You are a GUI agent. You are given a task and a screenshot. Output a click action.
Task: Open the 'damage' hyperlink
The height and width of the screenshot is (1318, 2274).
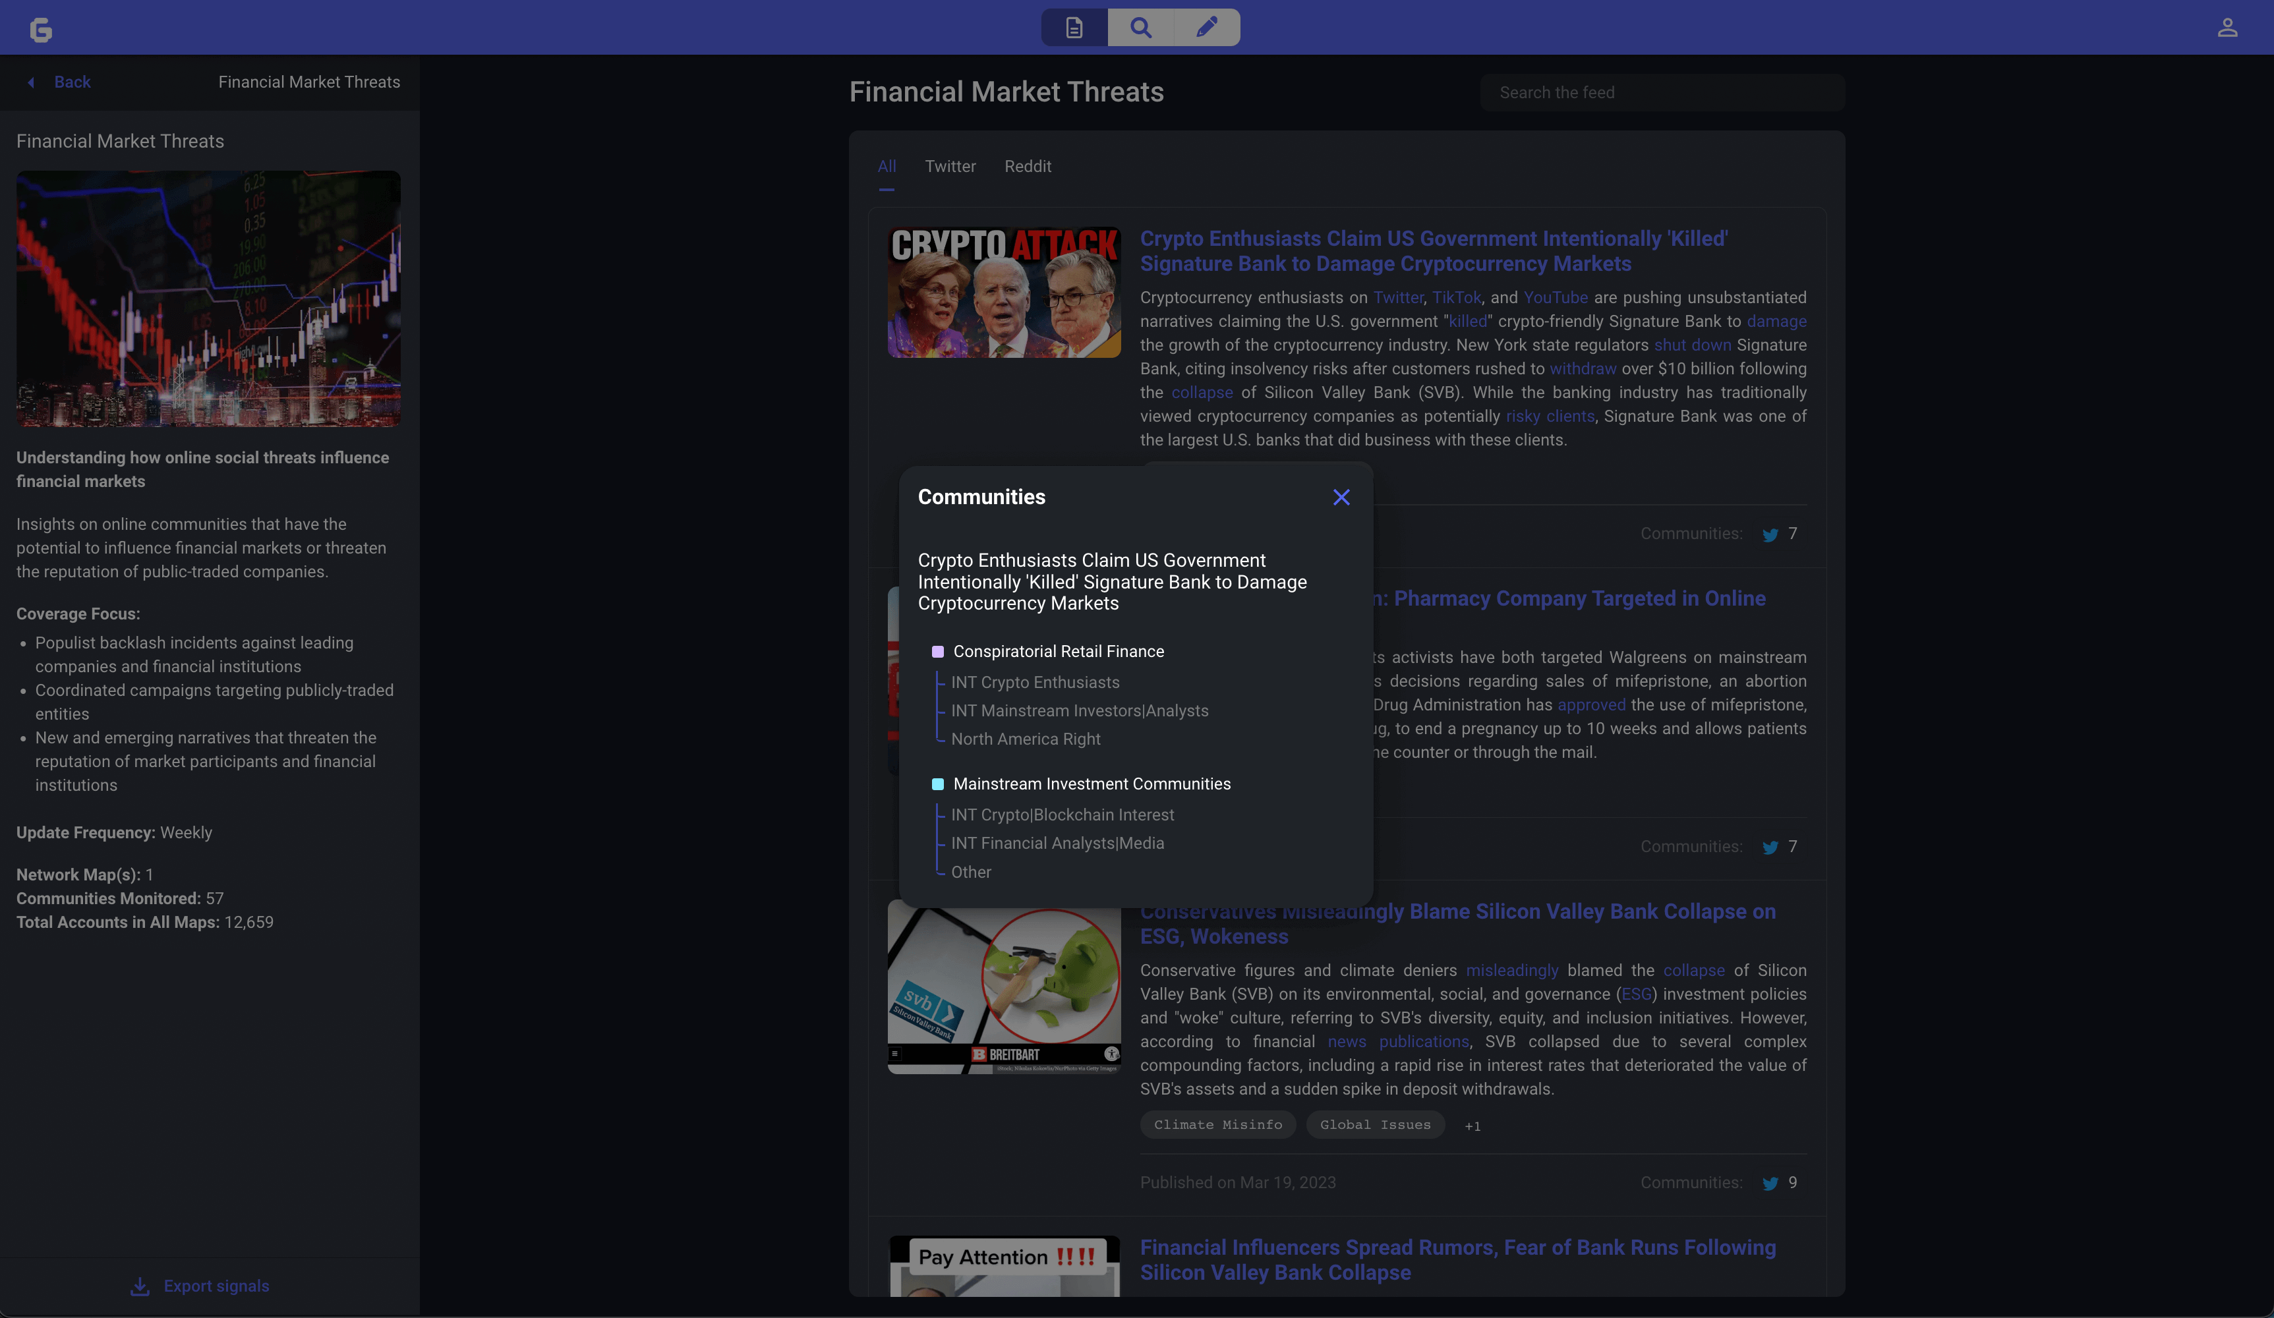[x=1776, y=322]
